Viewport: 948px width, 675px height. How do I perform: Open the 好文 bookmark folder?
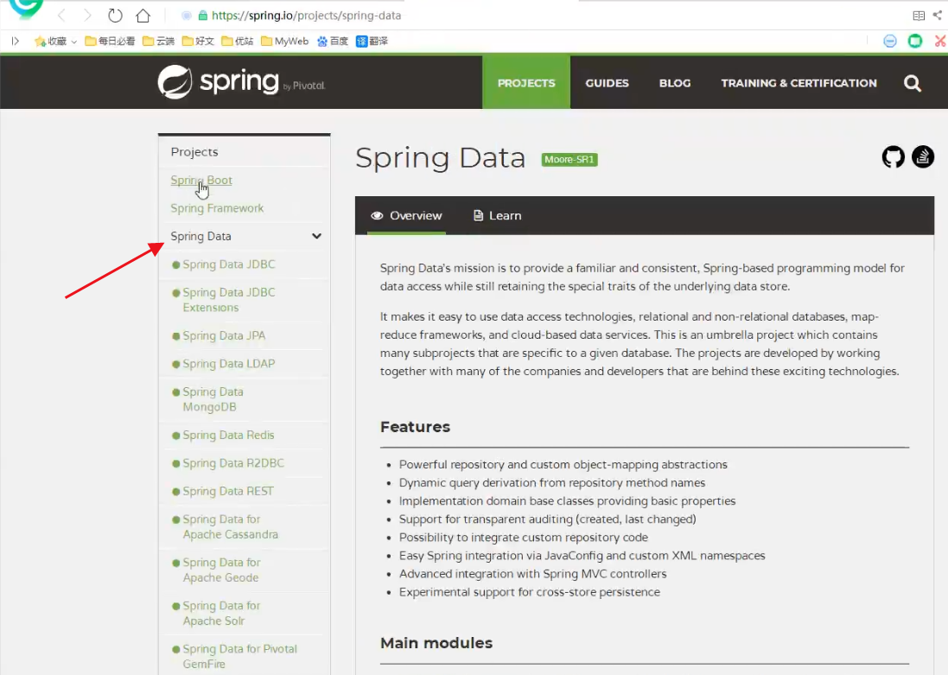pos(198,41)
